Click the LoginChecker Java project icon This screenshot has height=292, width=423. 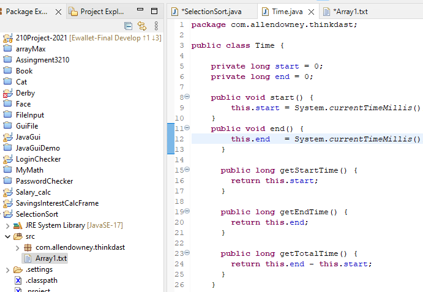point(7,159)
